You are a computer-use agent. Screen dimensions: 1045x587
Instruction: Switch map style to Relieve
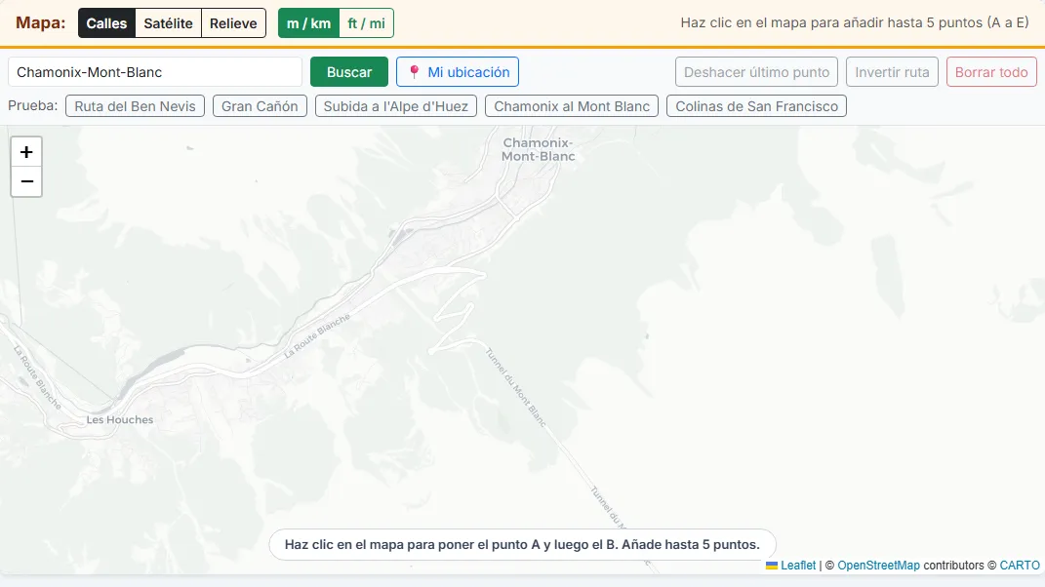tap(233, 23)
